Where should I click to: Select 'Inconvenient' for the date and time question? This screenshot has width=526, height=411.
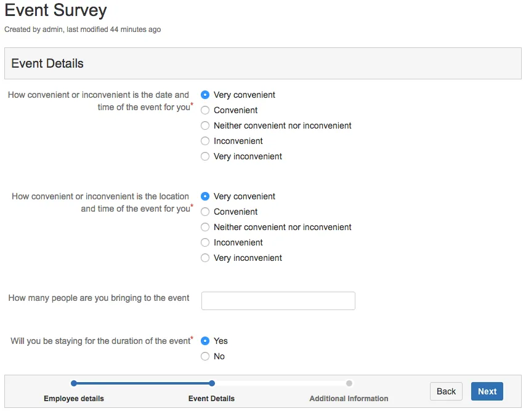pyautogui.click(x=205, y=141)
